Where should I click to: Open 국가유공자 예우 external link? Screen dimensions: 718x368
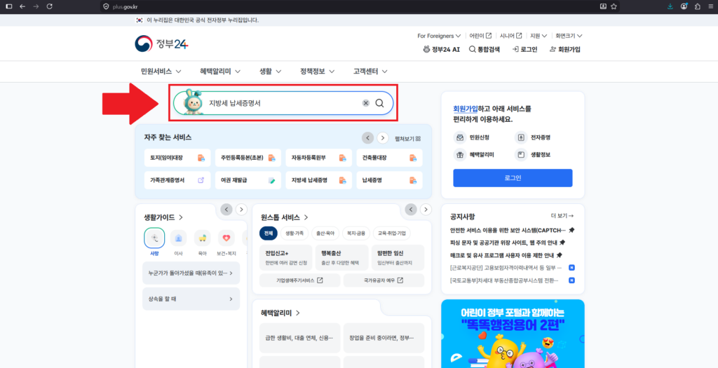384,280
